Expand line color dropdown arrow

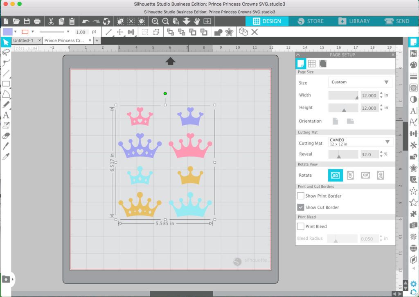coord(33,32)
